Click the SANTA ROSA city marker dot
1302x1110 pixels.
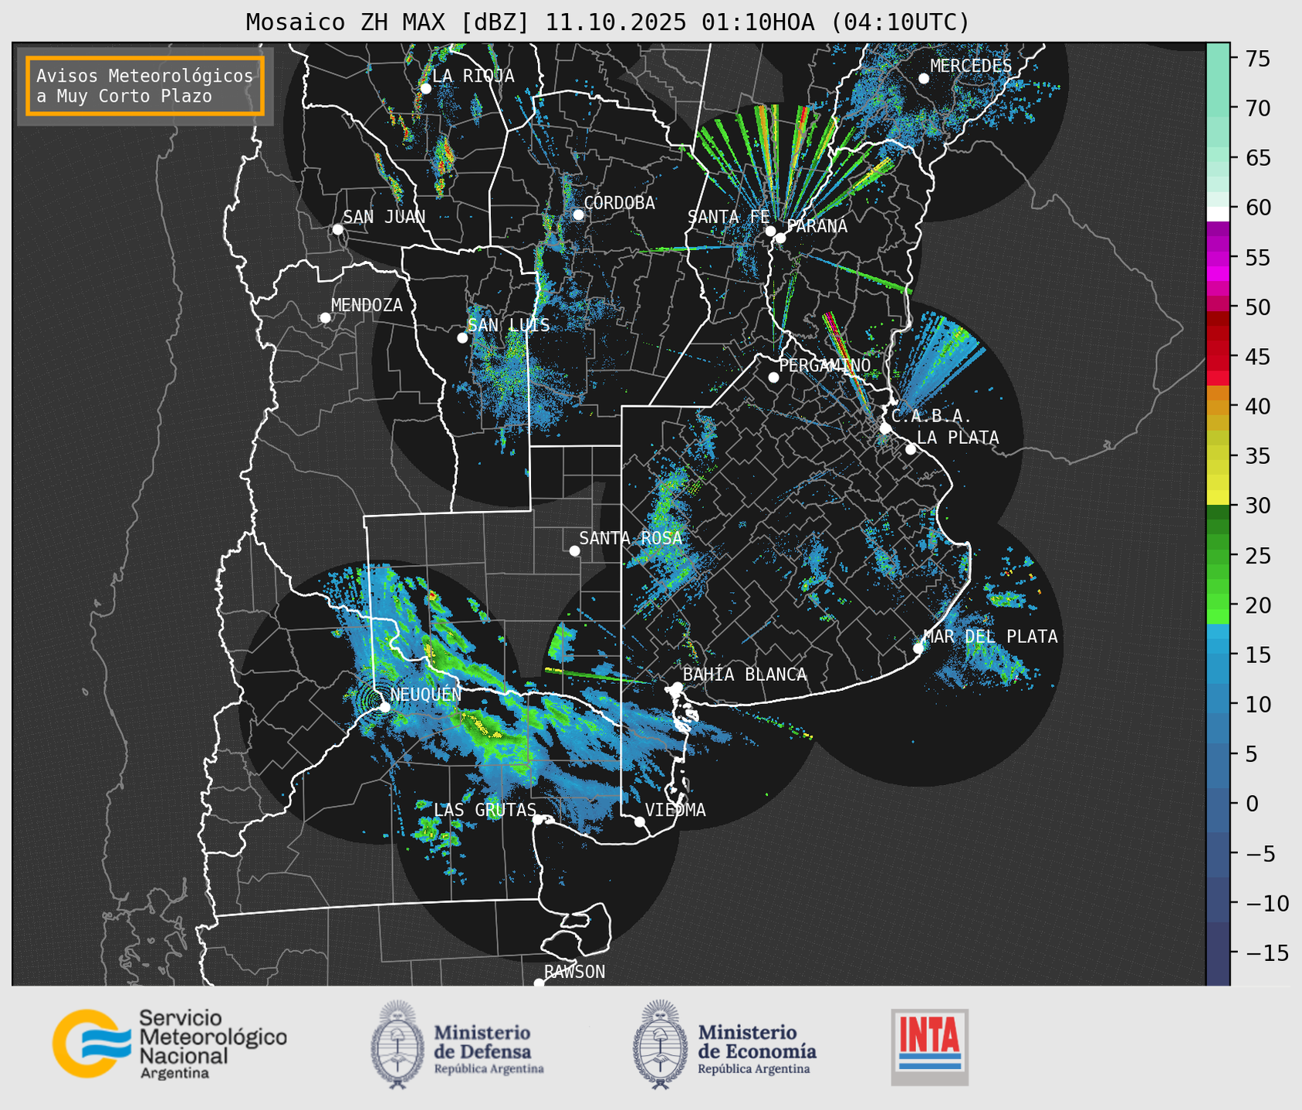click(x=574, y=551)
